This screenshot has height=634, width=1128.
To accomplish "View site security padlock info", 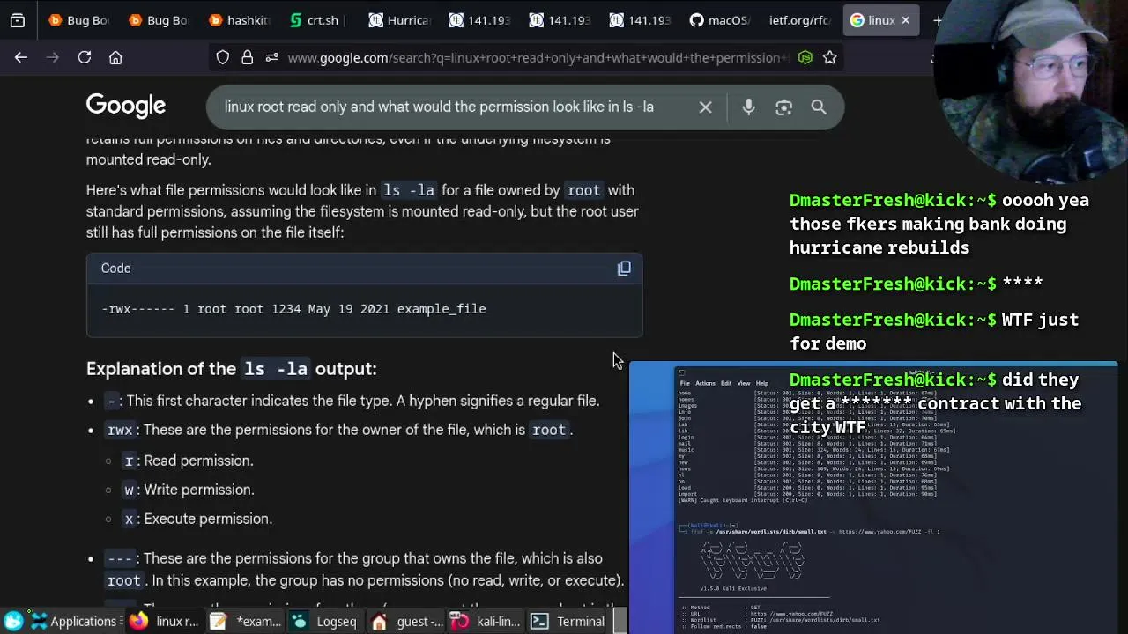I will click(248, 57).
